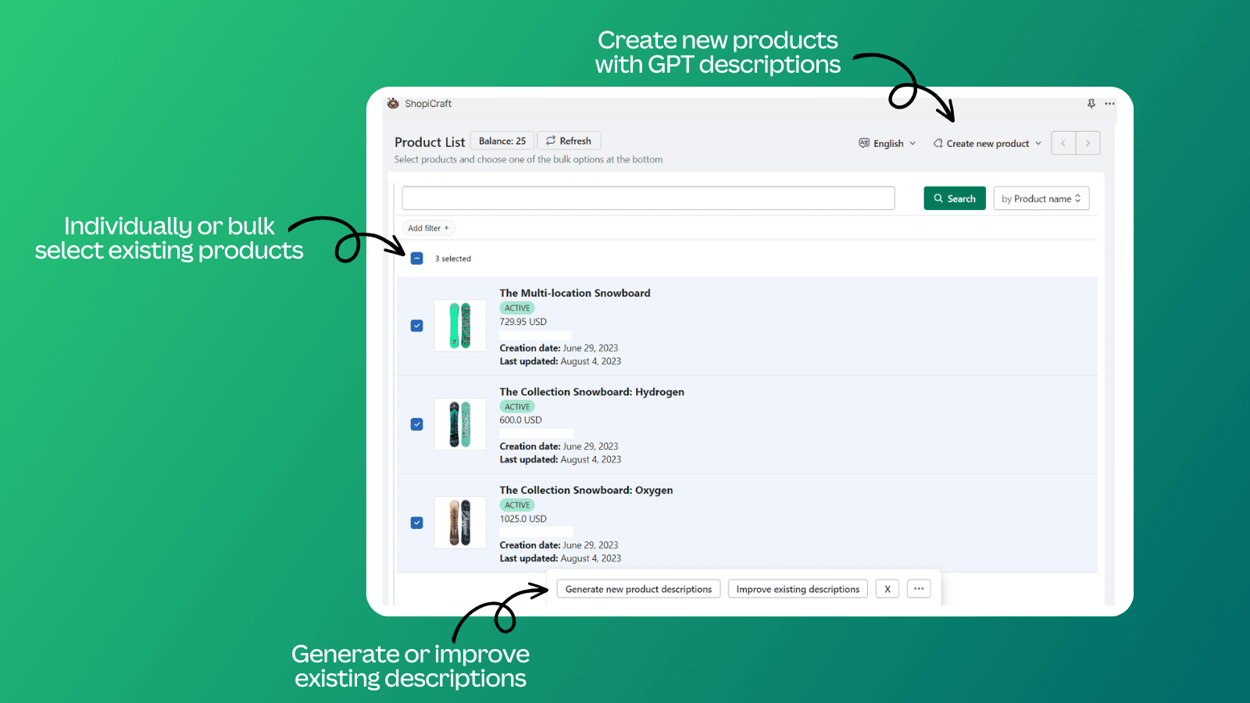Click the language translation icon beside English
Image resolution: width=1250 pixels, height=703 pixels.
(864, 143)
